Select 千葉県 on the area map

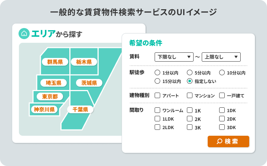(x=80, y=110)
